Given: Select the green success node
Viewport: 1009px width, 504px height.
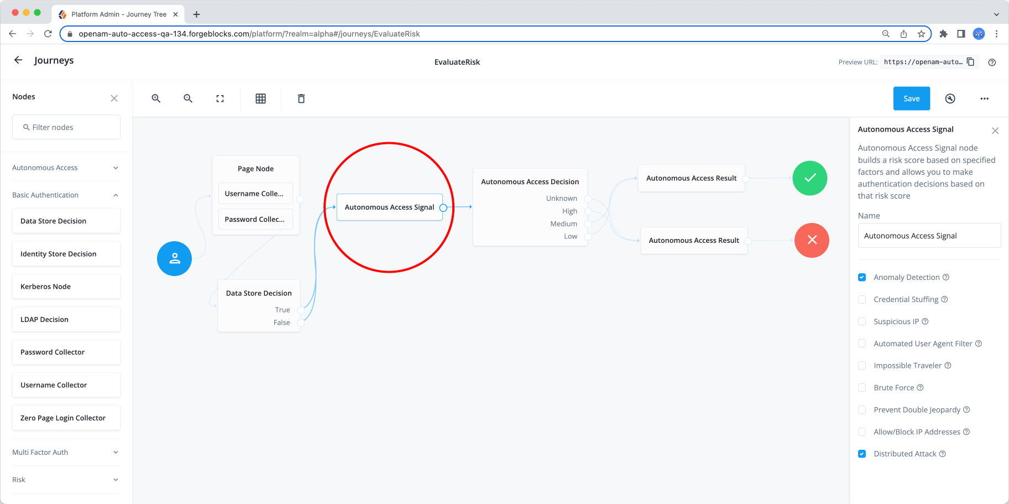Looking at the screenshot, I should pos(810,178).
